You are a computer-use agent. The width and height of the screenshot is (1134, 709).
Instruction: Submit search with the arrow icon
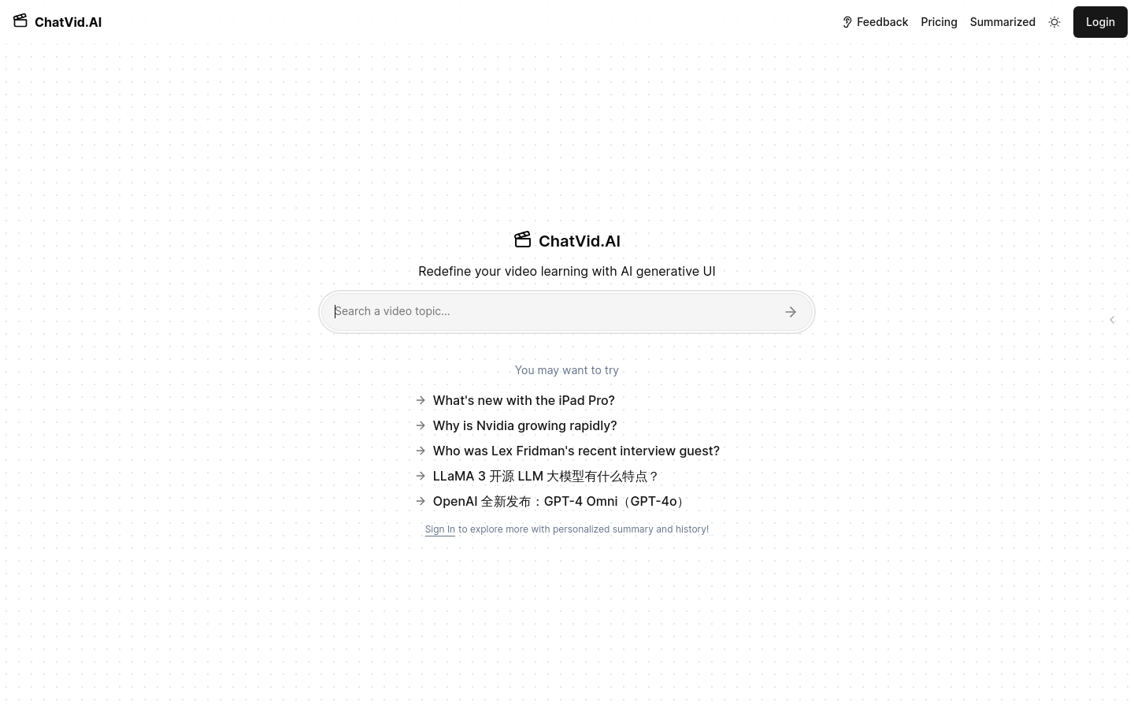coord(791,312)
